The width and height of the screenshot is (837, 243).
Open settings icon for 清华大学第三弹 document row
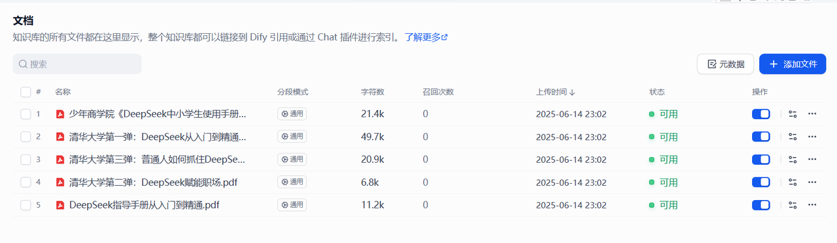tap(793, 160)
